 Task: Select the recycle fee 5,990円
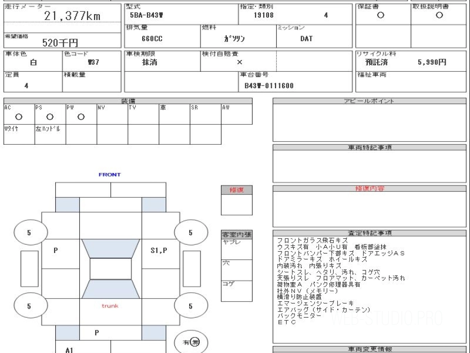[x=432, y=62]
